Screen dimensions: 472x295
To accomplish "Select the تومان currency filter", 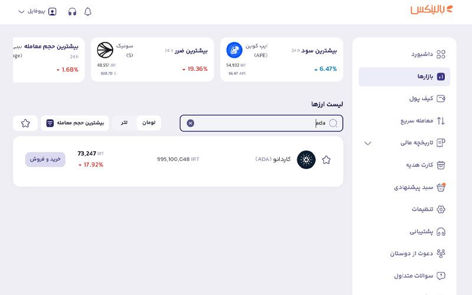I will (149, 123).
